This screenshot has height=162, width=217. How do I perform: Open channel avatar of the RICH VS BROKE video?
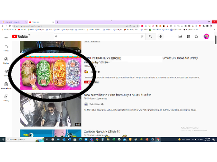tap(86, 72)
